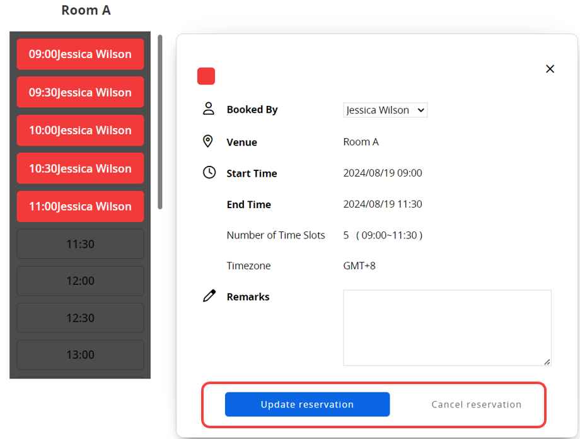Click the red color swatch in dialog
Image resolution: width=580 pixels, height=439 pixels.
tap(206, 76)
